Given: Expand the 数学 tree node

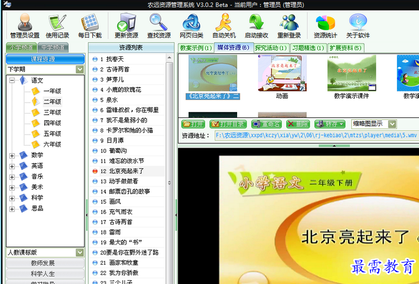Looking at the screenshot, I should (x=12, y=156).
